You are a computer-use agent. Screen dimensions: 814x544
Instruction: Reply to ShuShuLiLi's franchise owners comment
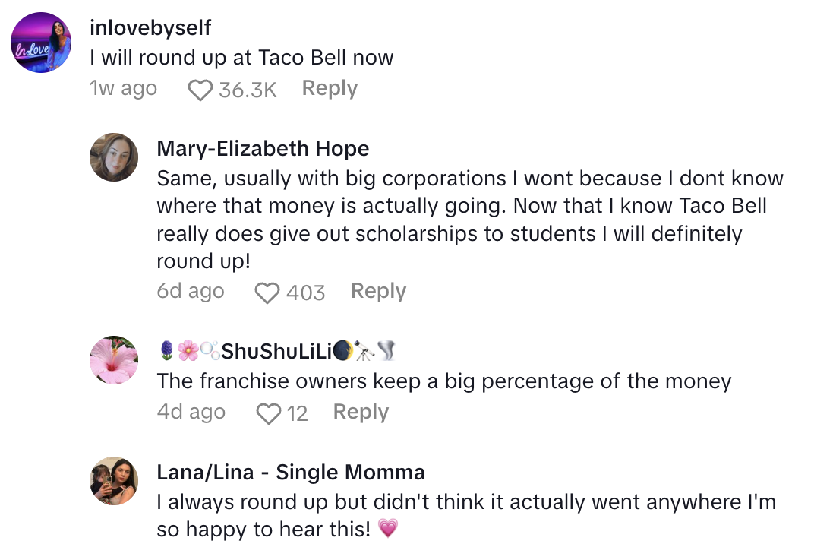(361, 413)
